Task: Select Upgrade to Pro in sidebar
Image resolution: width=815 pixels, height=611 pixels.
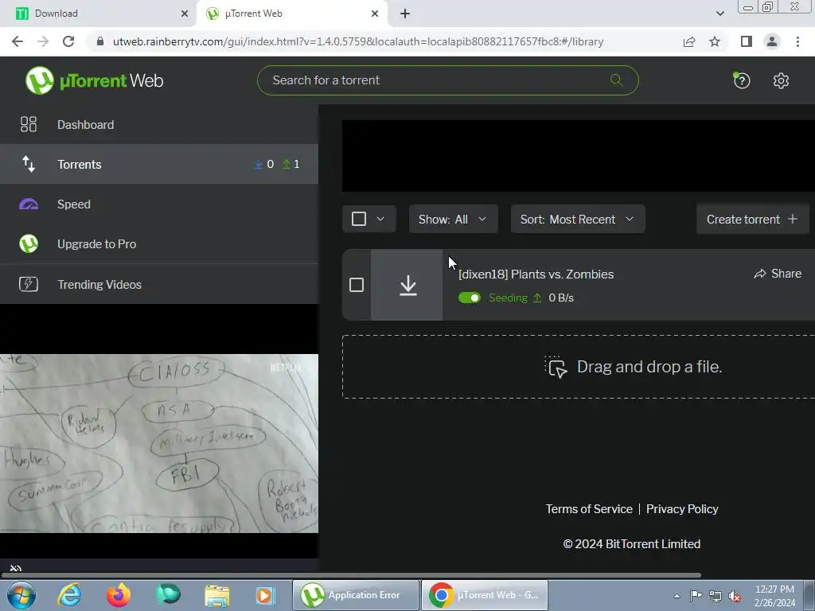Action: point(159,243)
